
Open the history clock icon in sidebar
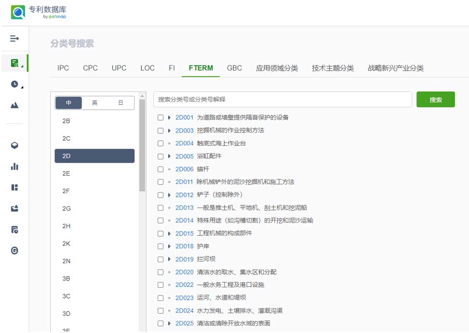[14, 84]
